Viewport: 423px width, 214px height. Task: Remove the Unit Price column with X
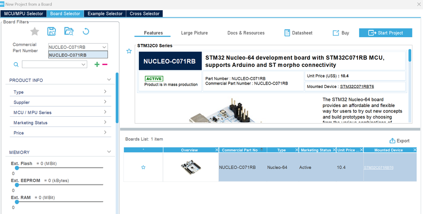[362, 150]
